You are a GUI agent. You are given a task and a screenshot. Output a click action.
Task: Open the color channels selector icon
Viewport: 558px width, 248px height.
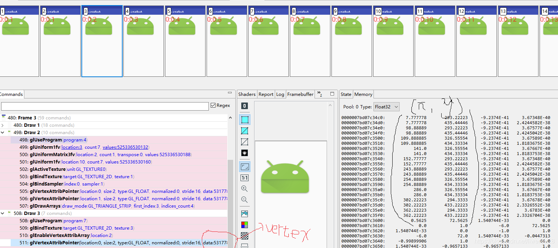(x=244, y=224)
